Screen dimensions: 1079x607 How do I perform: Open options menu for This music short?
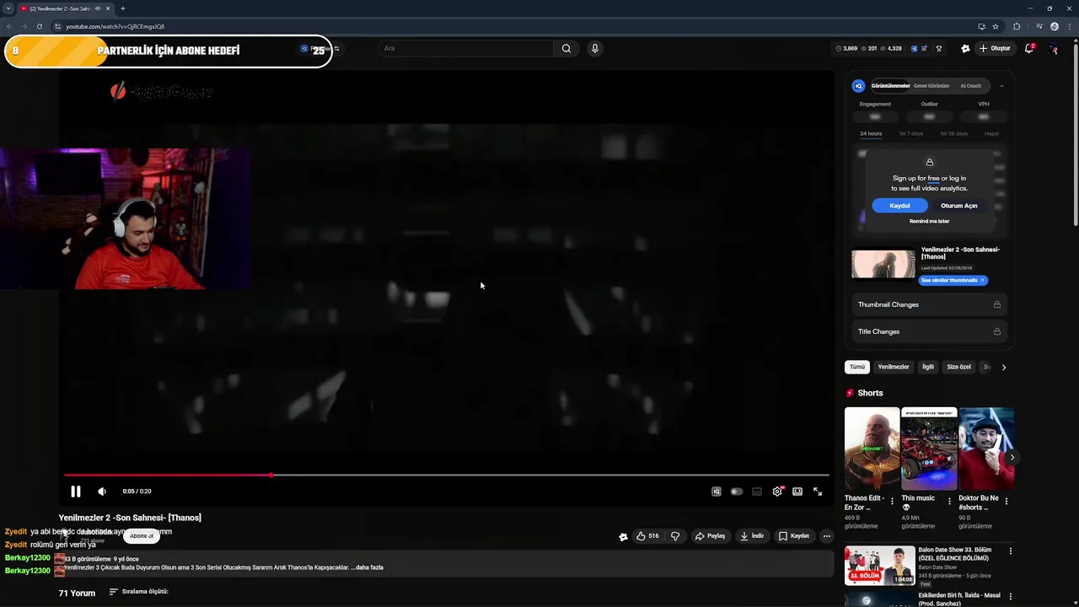tap(949, 501)
